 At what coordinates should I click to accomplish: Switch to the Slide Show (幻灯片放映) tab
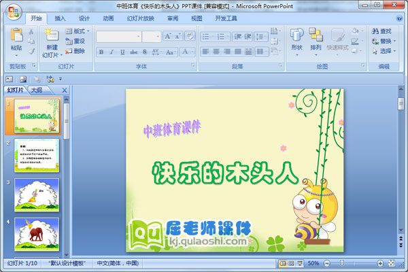(x=141, y=18)
